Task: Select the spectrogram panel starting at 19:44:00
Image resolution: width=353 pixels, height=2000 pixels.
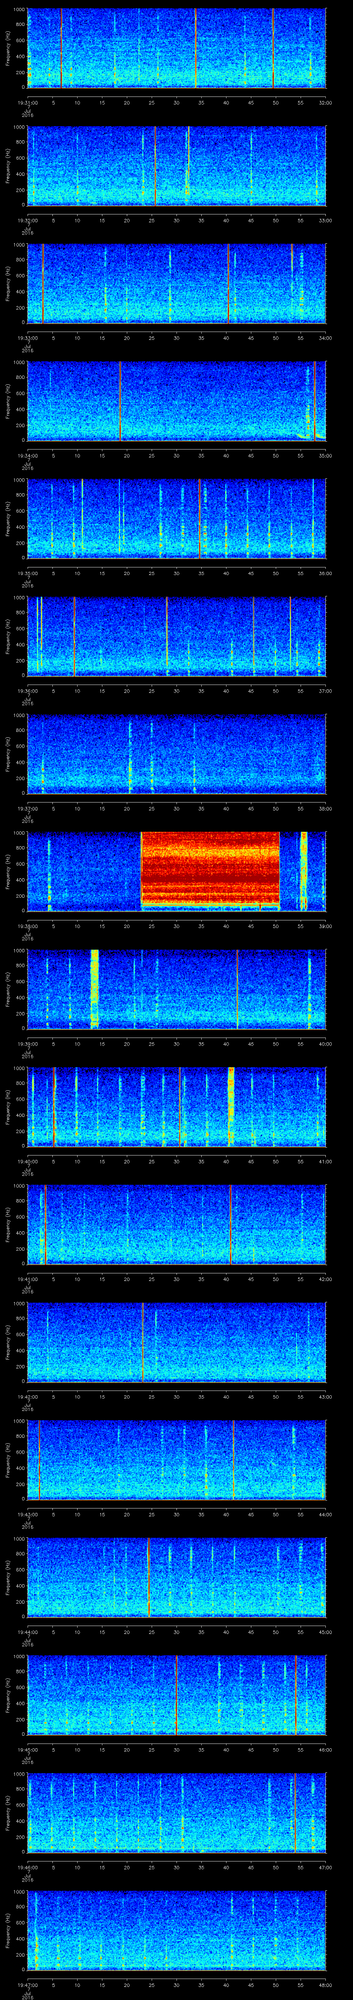Action: (x=176, y=1578)
